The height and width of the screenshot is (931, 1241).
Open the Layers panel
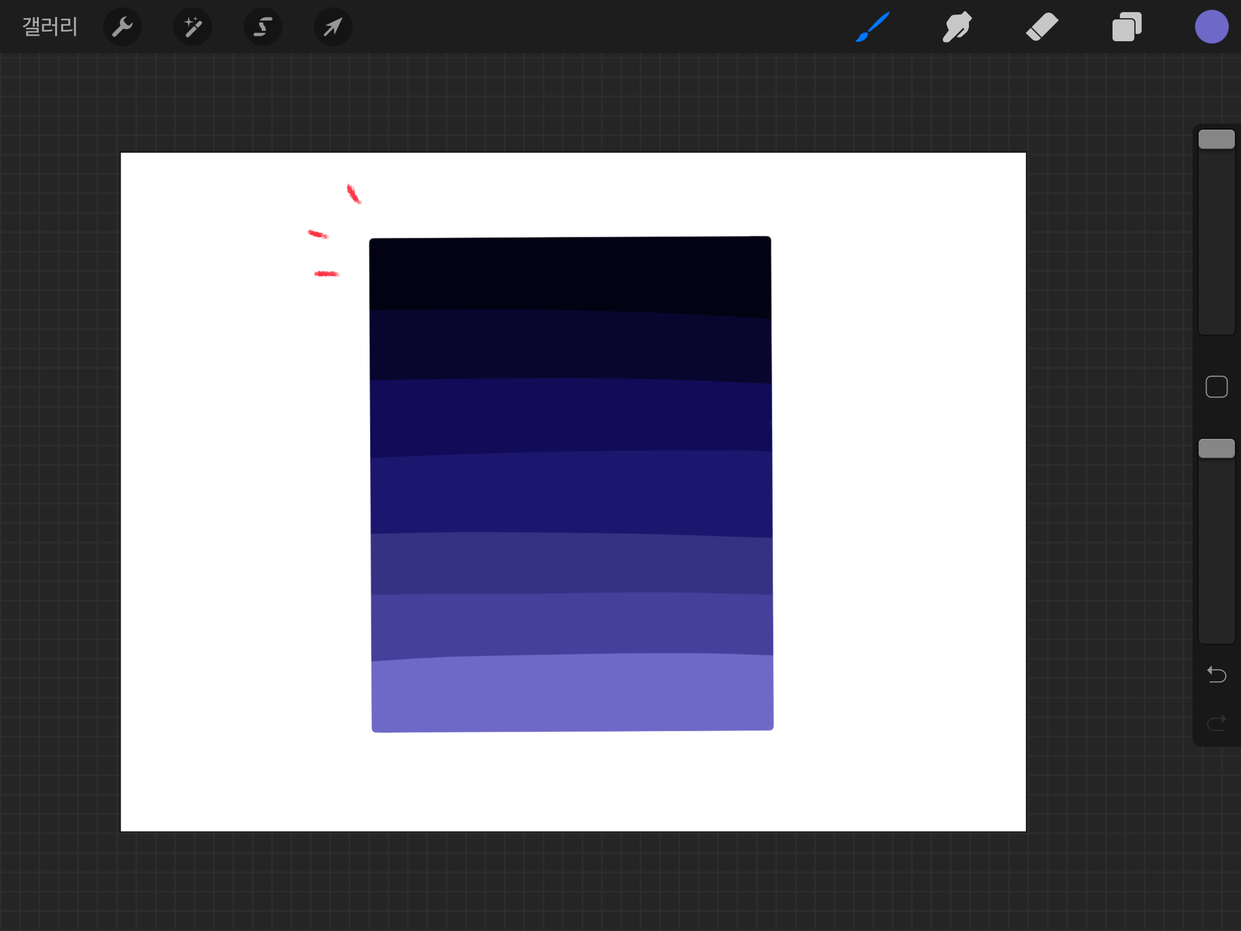point(1126,27)
